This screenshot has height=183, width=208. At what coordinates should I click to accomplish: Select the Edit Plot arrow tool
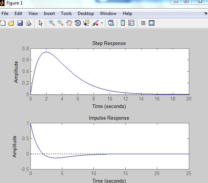(x=41, y=23)
